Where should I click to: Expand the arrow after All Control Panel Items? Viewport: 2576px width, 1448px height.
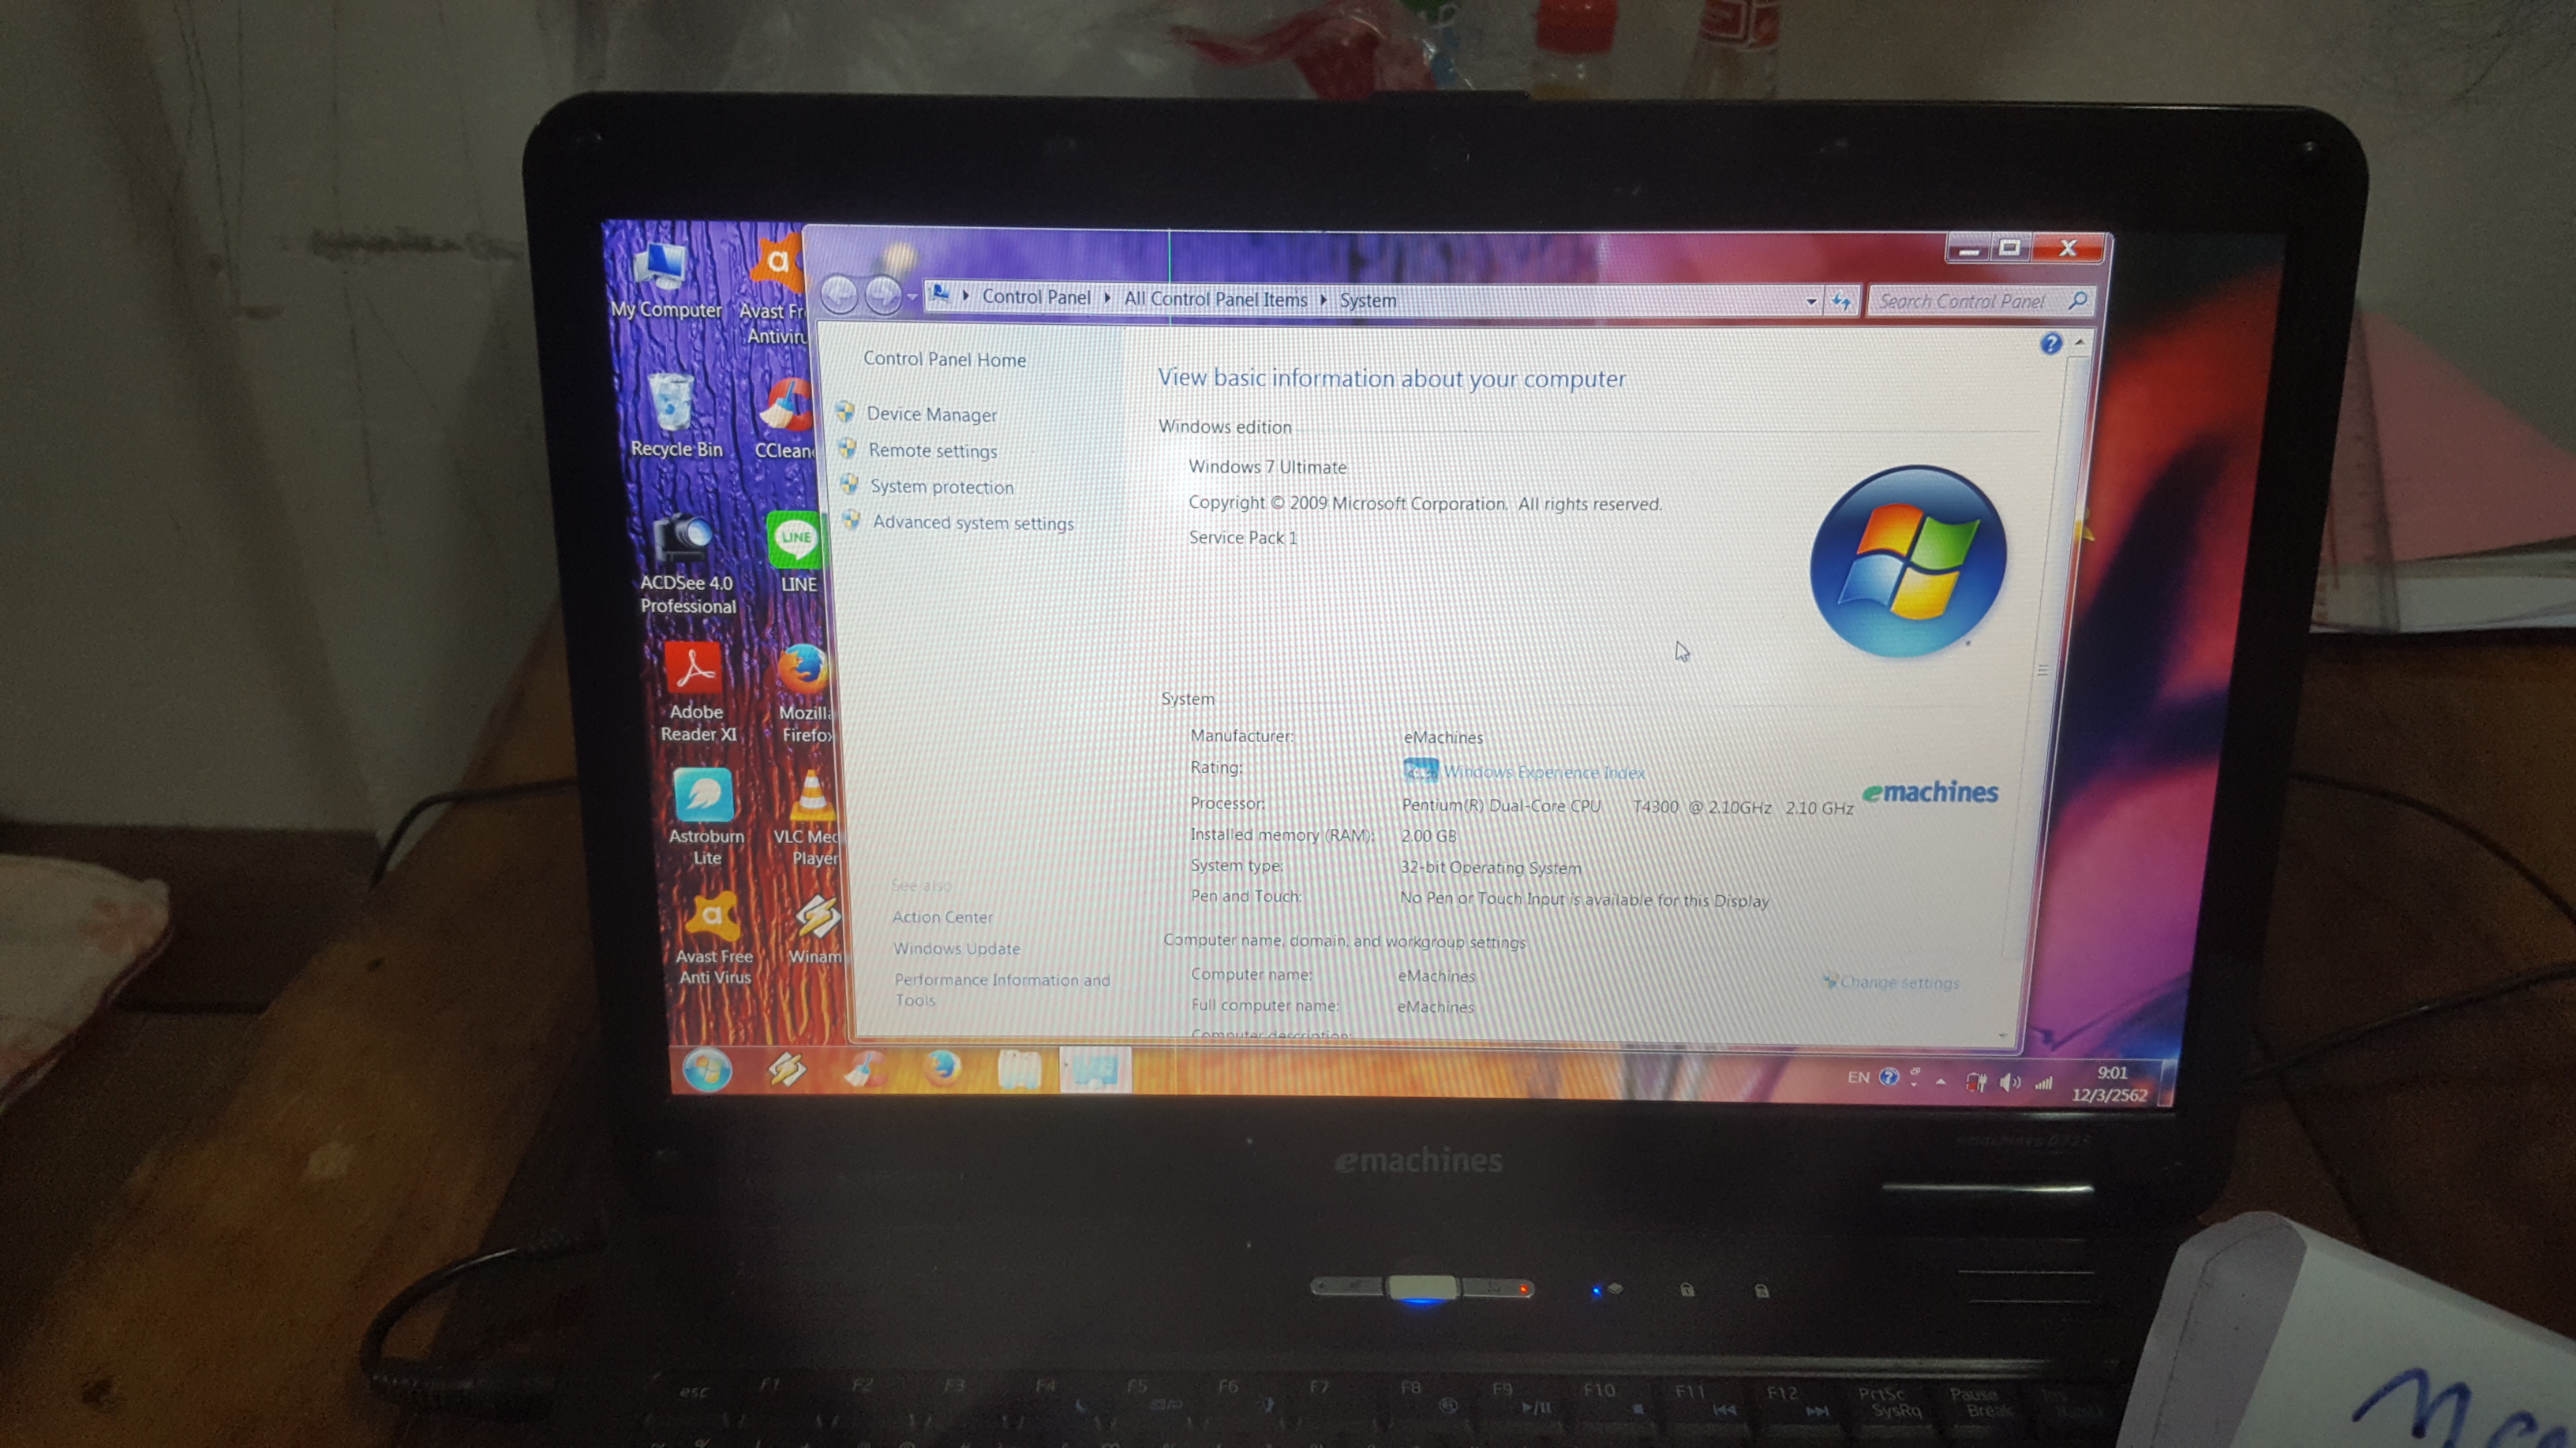point(1323,300)
